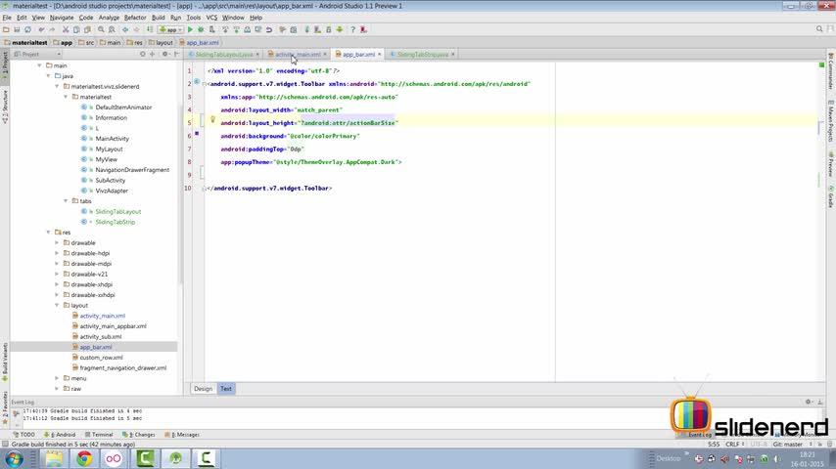Toggle tool window buttons via status bar corner icon
836x469 pixels.
pos(5,444)
